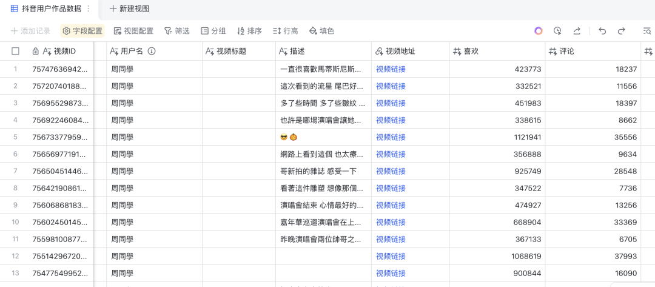Select description cell starting 一直很喜歡馬蒂斯
Image resolution: width=655 pixels, height=287 pixels.
(323, 69)
